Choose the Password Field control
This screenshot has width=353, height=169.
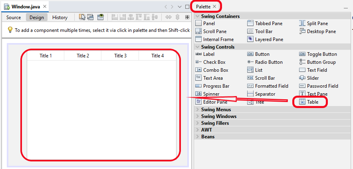pos(322,86)
